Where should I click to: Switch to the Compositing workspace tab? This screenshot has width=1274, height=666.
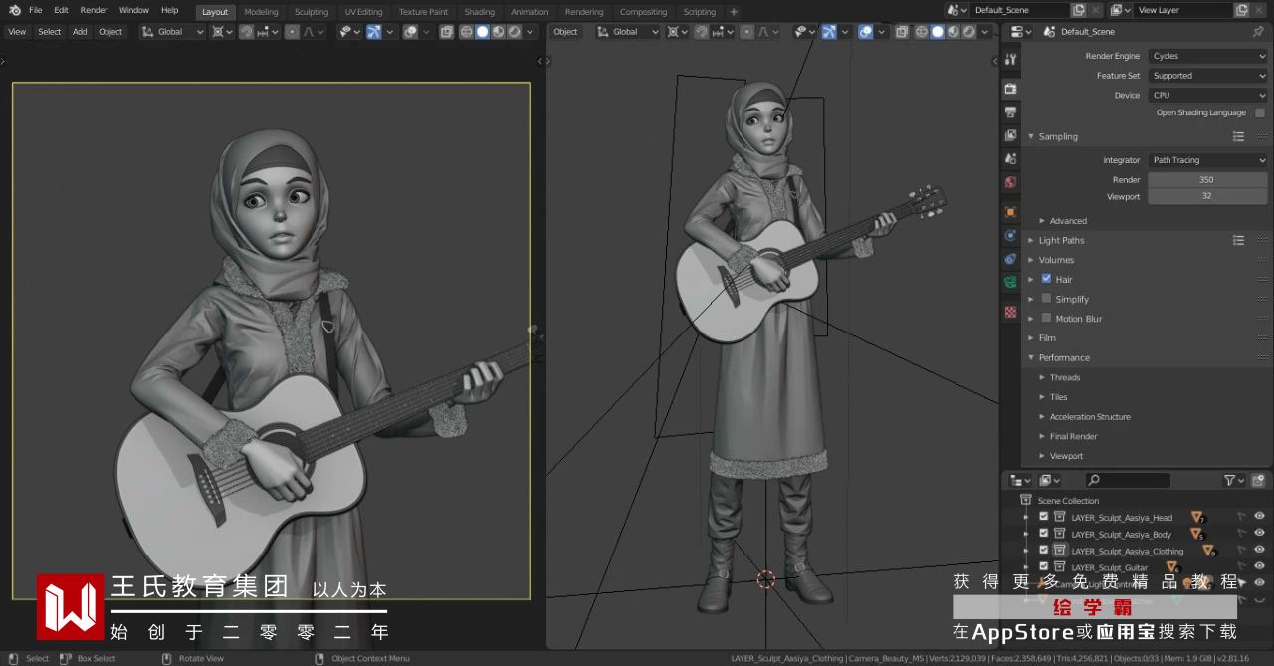pyautogui.click(x=643, y=12)
